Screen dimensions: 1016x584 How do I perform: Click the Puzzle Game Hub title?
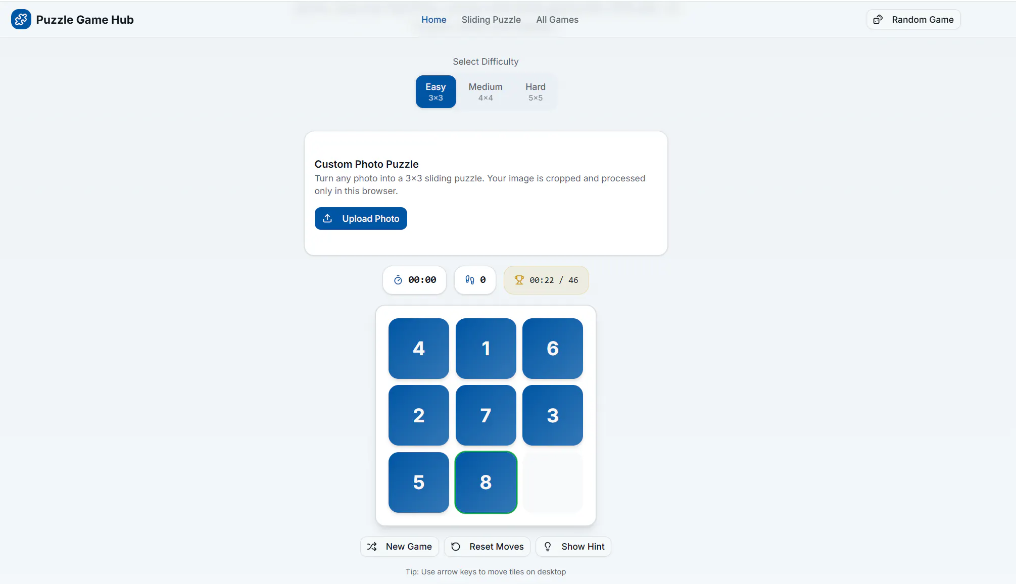(x=85, y=19)
